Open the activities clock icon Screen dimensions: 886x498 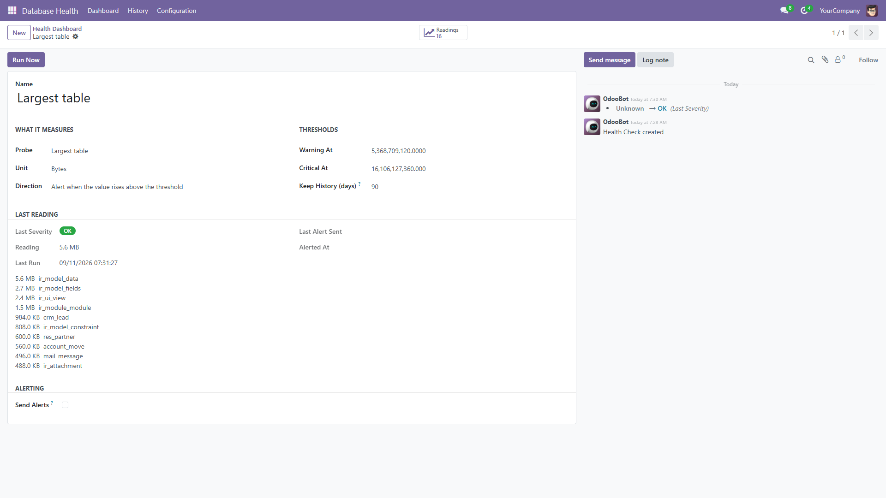click(x=804, y=10)
